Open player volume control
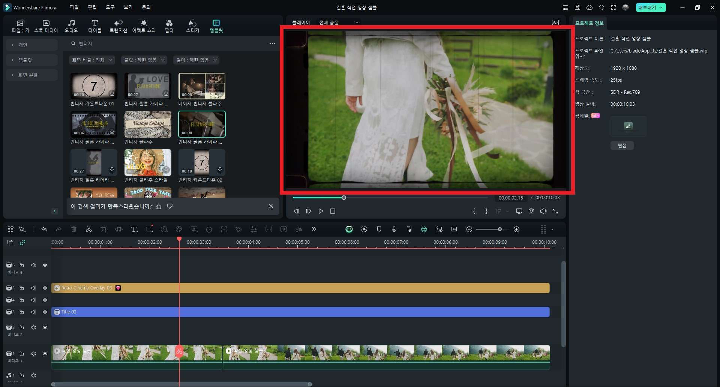Image resolution: width=720 pixels, height=387 pixels. [x=543, y=211]
